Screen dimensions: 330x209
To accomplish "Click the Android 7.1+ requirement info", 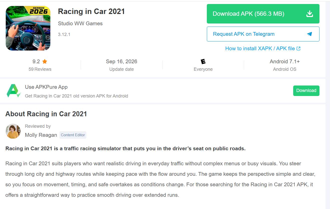I will coord(285,61).
